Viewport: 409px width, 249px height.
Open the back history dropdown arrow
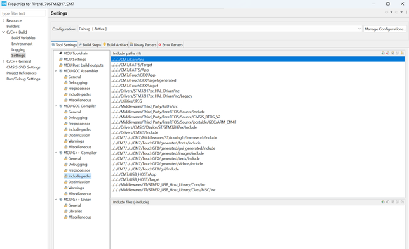click(x=391, y=12)
